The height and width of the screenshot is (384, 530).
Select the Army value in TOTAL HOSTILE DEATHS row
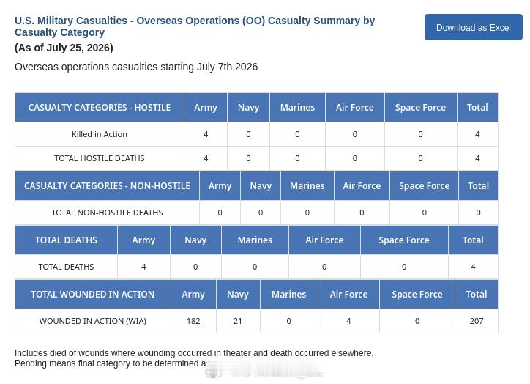[x=206, y=158]
